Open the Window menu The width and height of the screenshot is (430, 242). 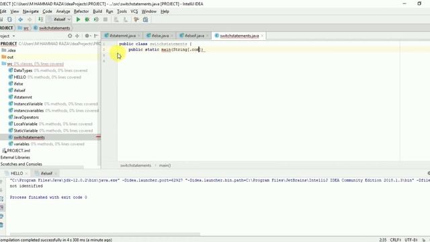(x=149, y=11)
